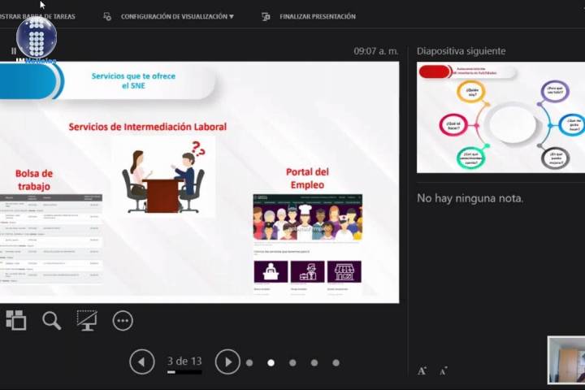Decrease the notes text size
Image resolution: width=585 pixels, height=390 pixels.
tap(443, 371)
